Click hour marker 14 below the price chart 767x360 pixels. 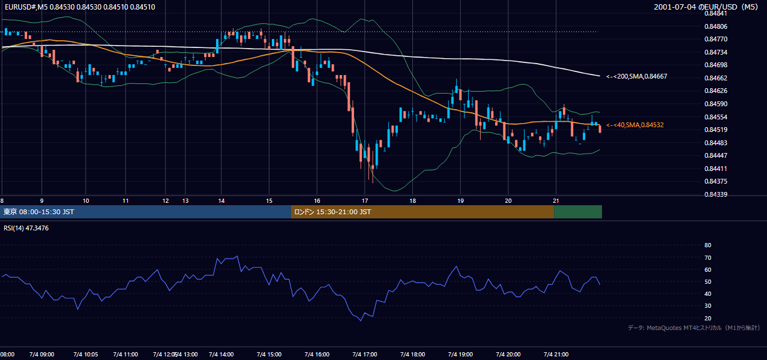(x=221, y=201)
